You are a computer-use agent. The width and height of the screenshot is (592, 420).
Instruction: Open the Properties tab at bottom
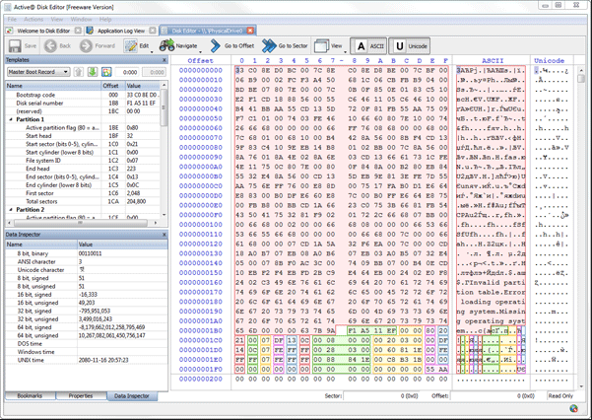(81, 395)
